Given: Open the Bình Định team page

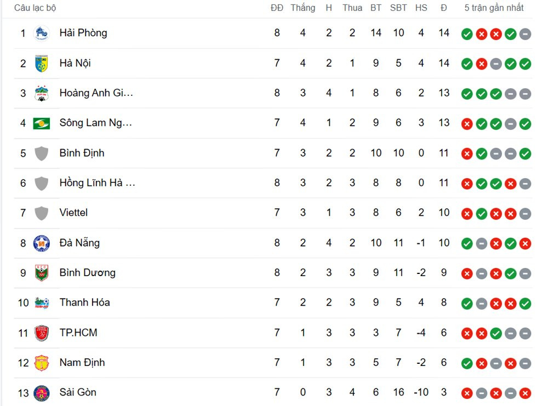Looking at the screenshot, I should [82, 153].
